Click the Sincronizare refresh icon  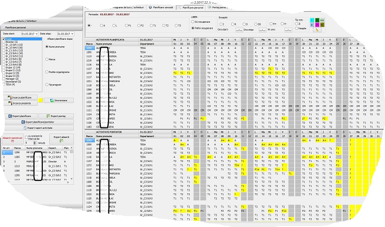pos(52,100)
